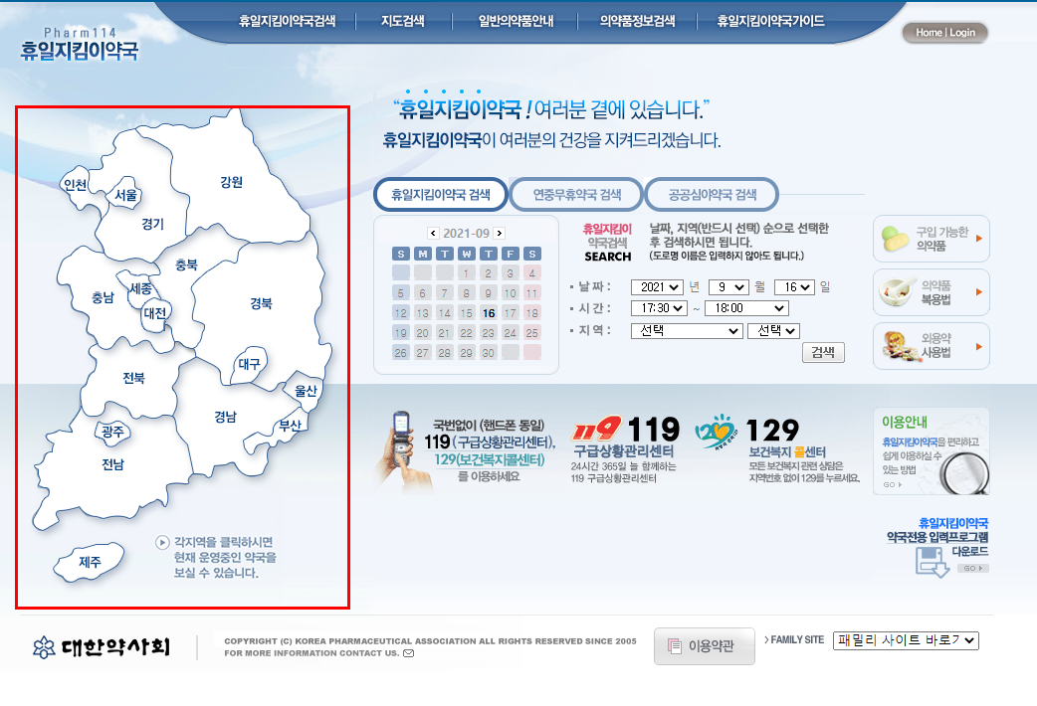Select calendar date 23

coord(488,332)
